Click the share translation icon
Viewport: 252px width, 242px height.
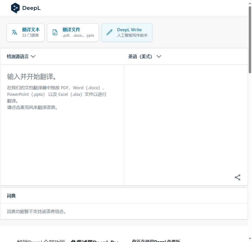tap(237, 177)
